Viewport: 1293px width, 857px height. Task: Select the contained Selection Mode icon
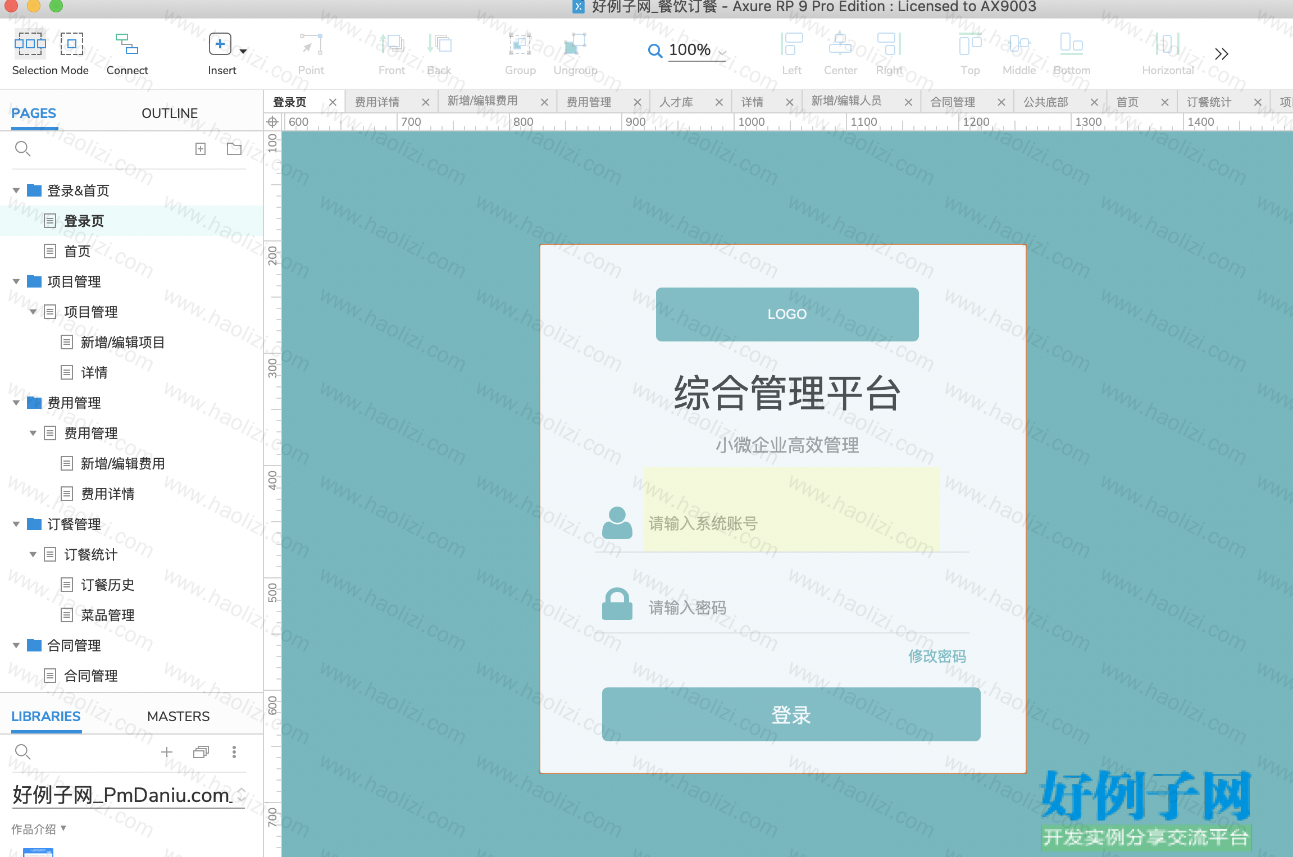click(x=72, y=43)
